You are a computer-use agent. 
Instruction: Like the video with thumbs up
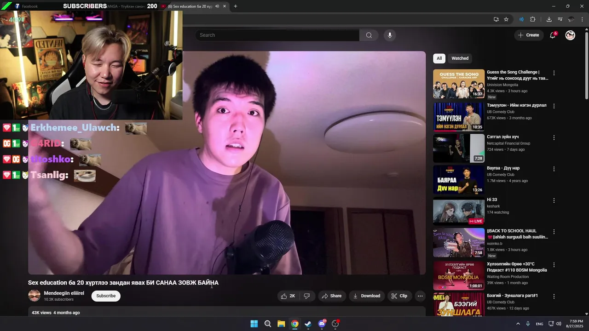click(x=288, y=296)
